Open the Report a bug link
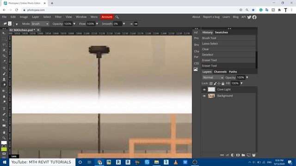 click(211, 17)
